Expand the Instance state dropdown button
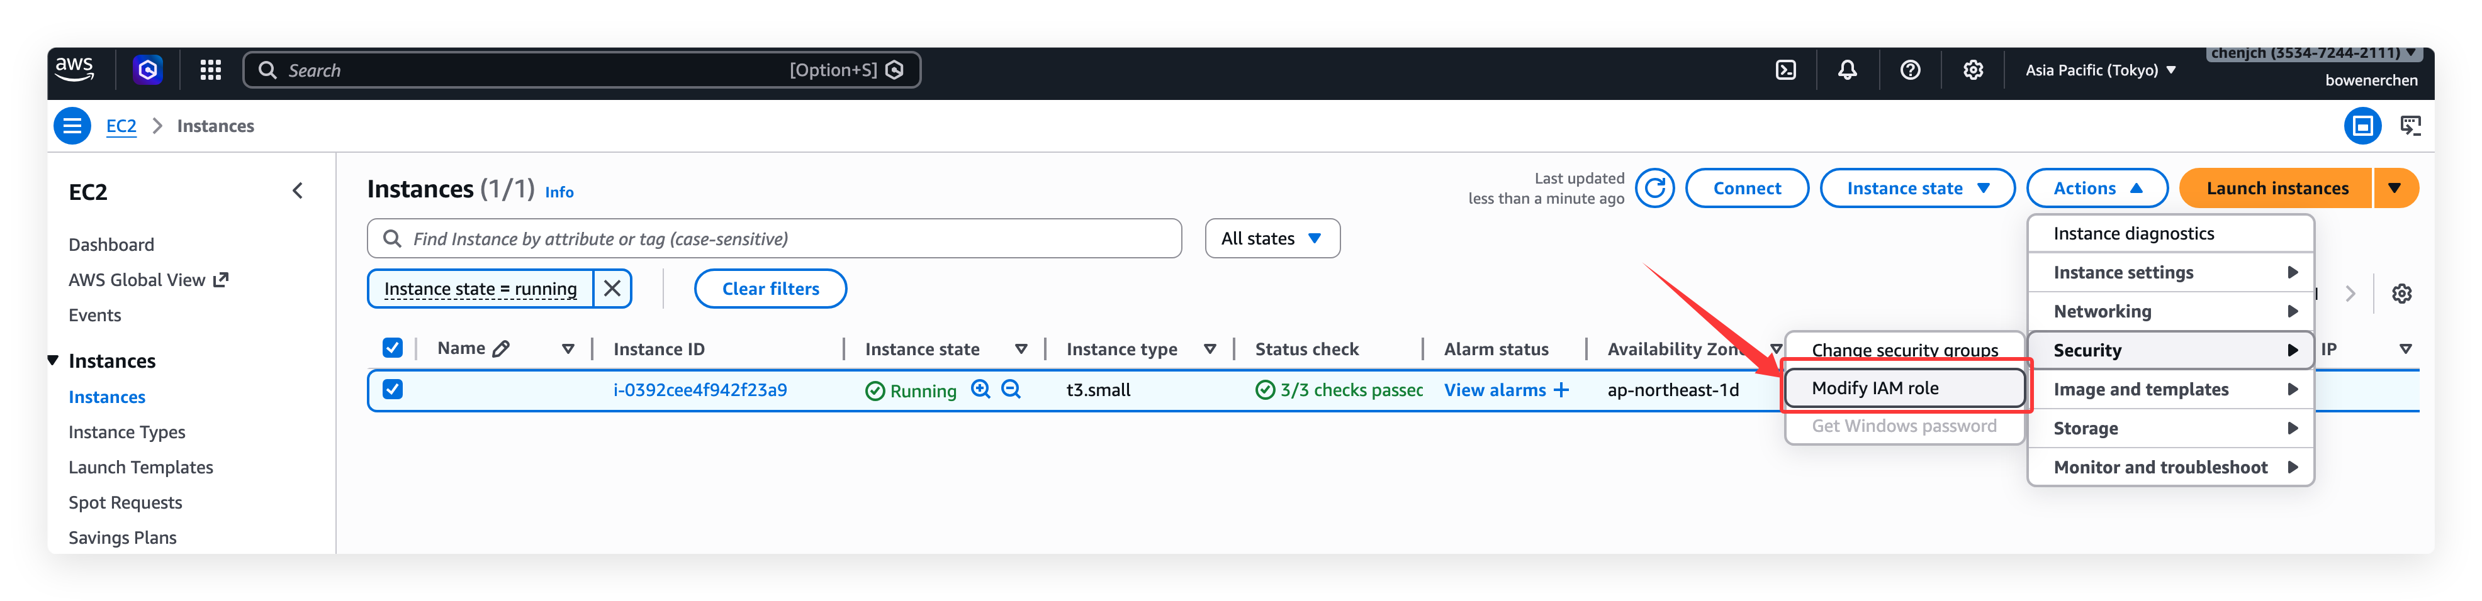Image resolution: width=2482 pixels, height=601 pixels. (1916, 189)
